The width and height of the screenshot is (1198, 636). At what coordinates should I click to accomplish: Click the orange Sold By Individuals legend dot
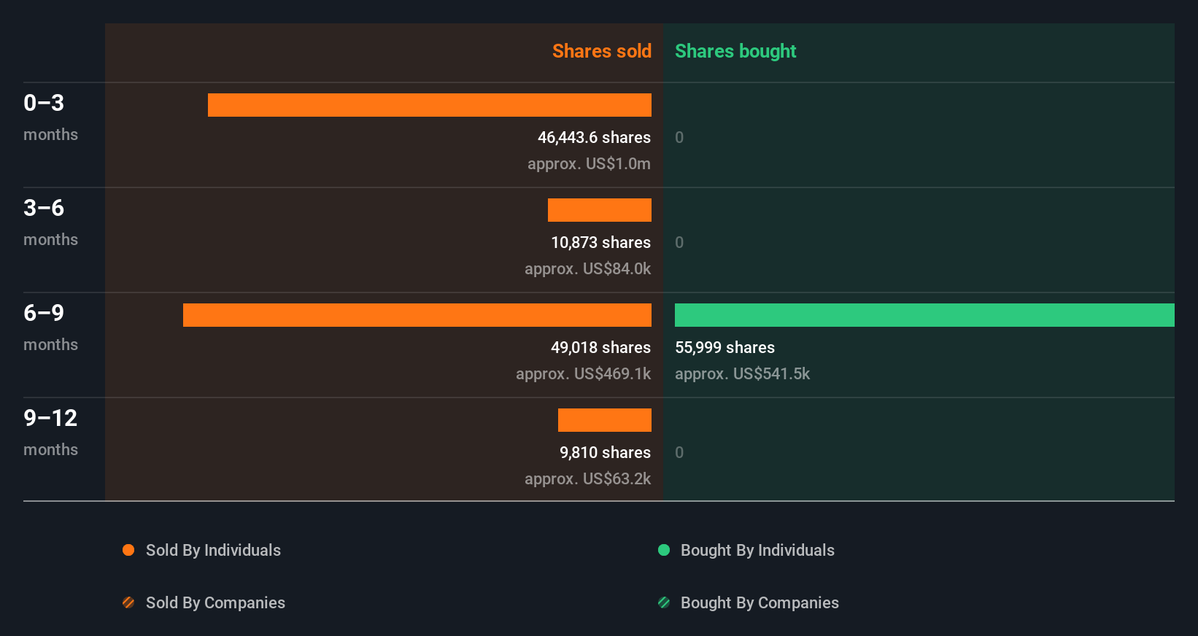(x=128, y=550)
